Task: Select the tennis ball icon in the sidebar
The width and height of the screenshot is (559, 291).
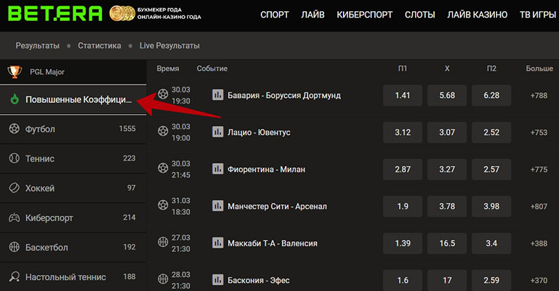Action: (14, 158)
